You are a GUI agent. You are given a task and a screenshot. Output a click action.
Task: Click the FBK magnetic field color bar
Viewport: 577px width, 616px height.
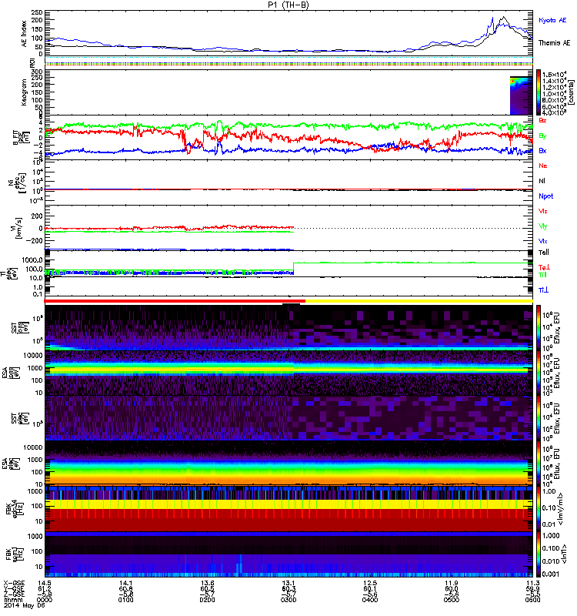tap(539, 554)
